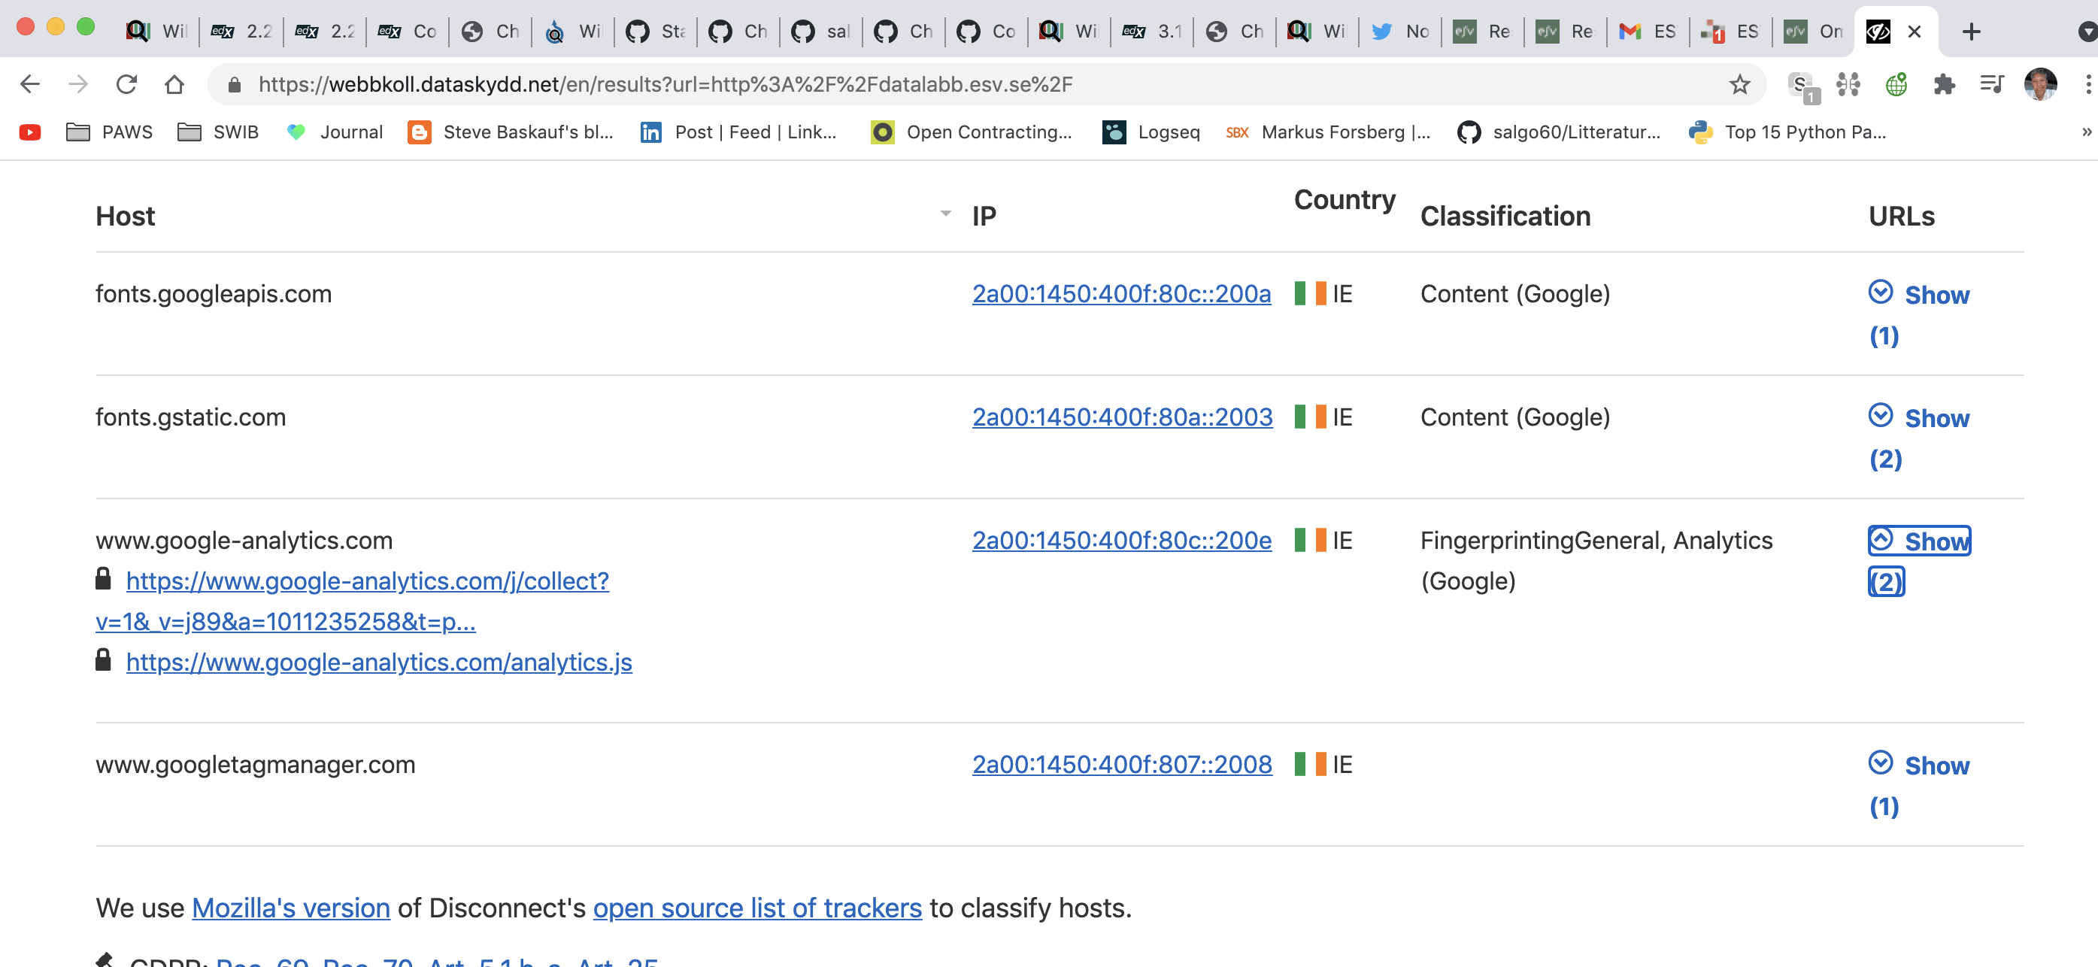The height and width of the screenshot is (967, 2098).
Task: Open the Extensions puzzle piece icon
Action: click(x=1944, y=84)
